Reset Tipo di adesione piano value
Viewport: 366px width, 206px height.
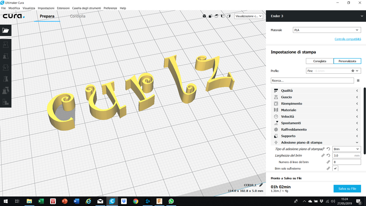[328, 149]
